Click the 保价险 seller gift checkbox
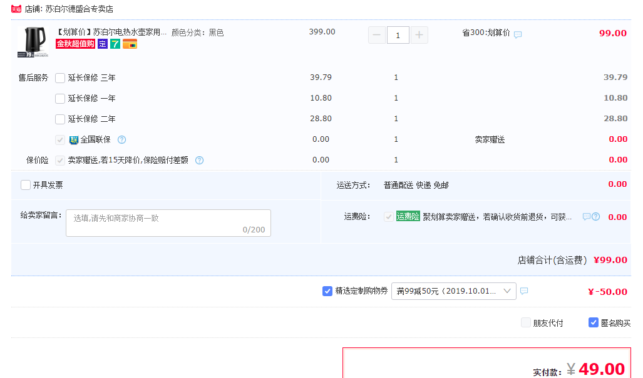 (x=60, y=161)
